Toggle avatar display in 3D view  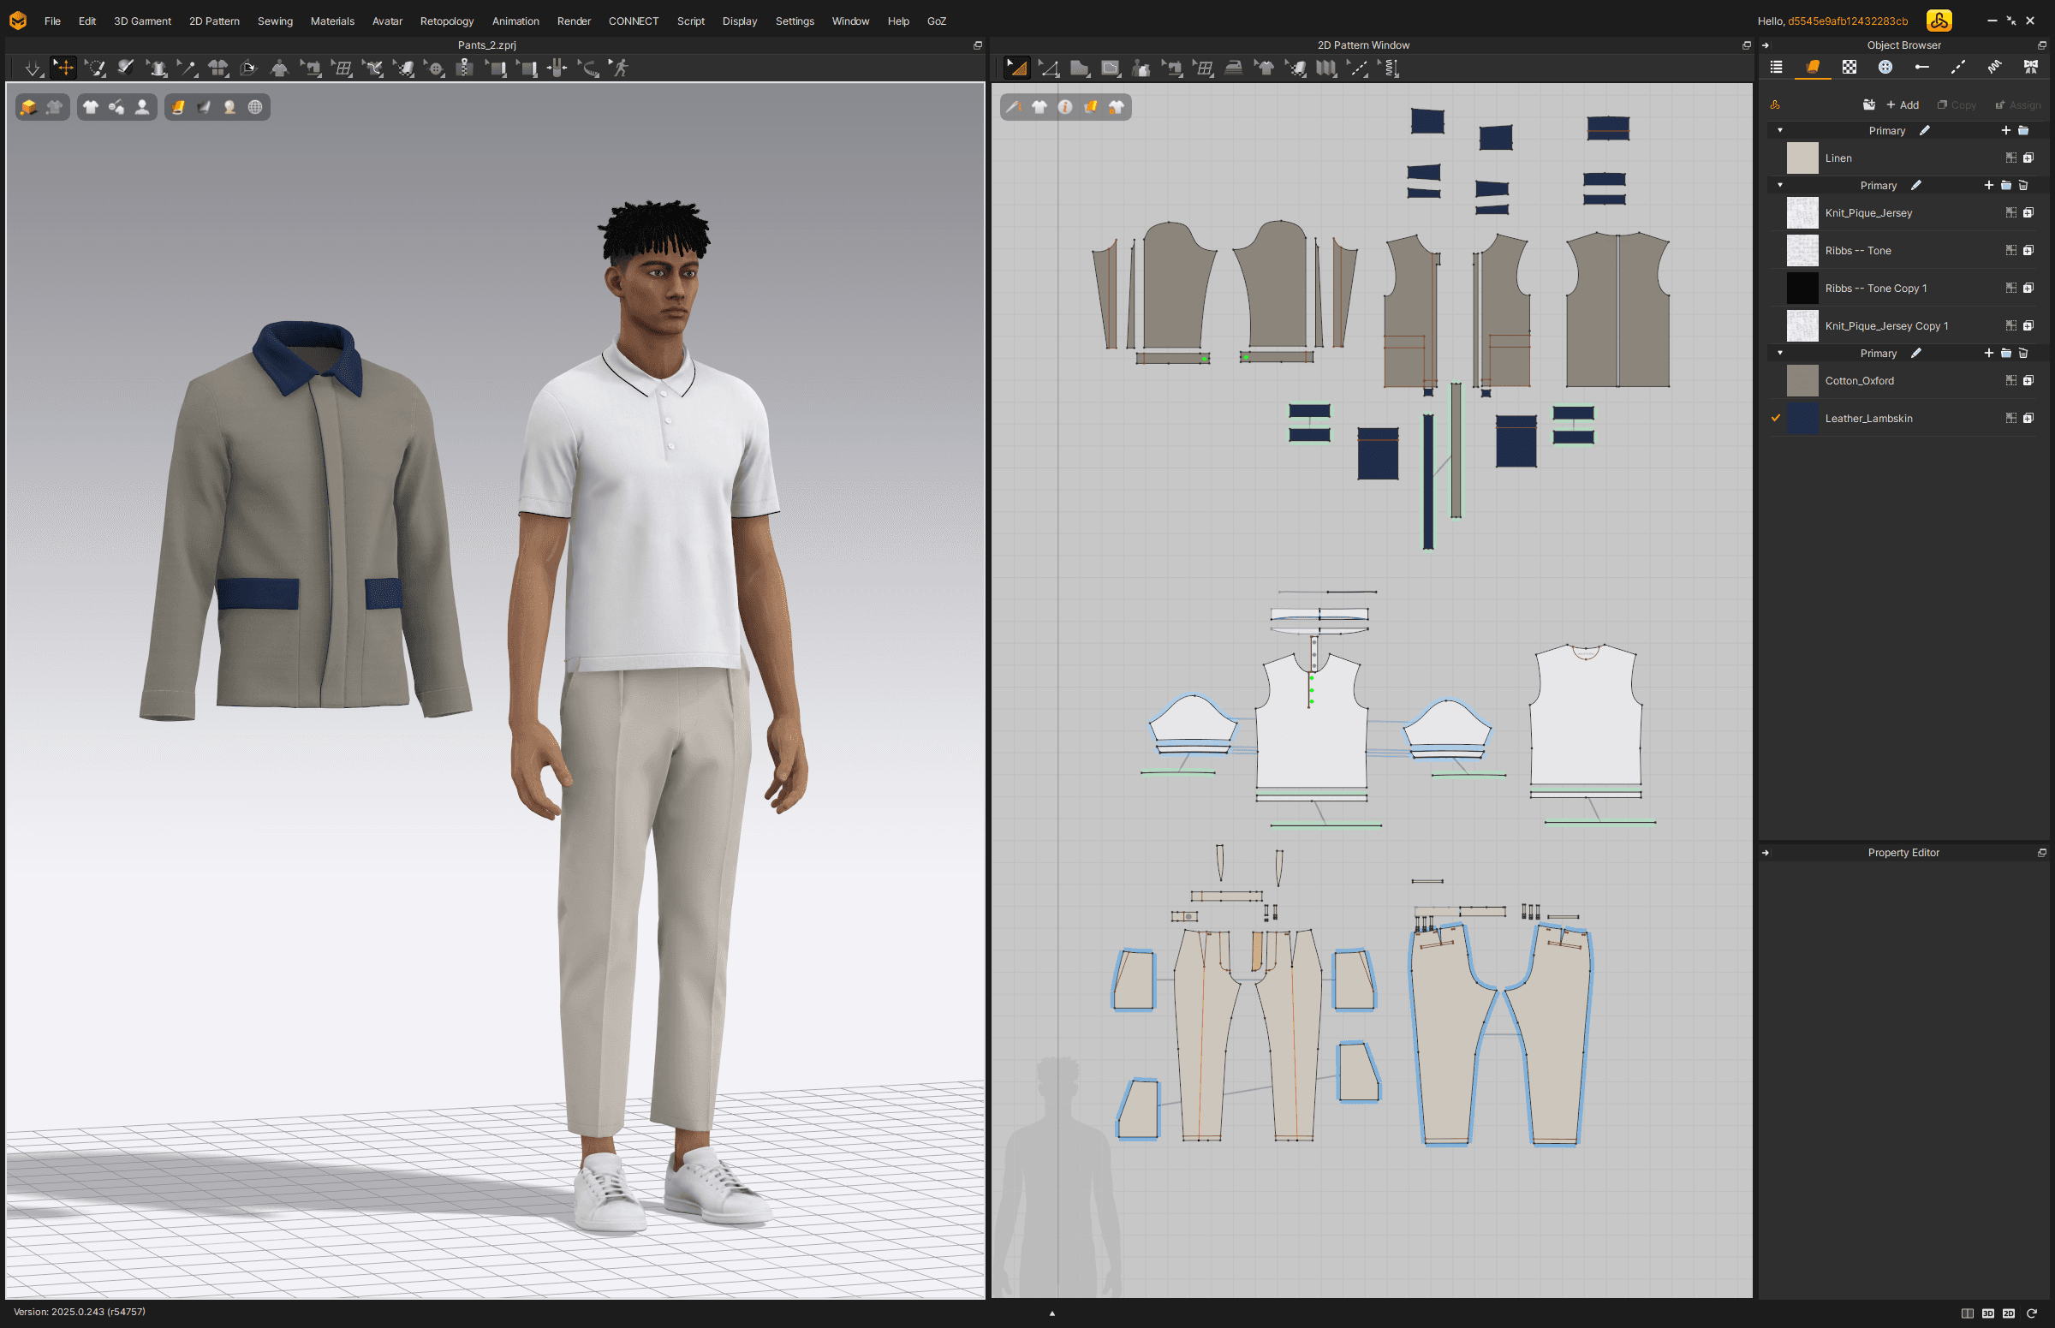[x=142, y=107]
